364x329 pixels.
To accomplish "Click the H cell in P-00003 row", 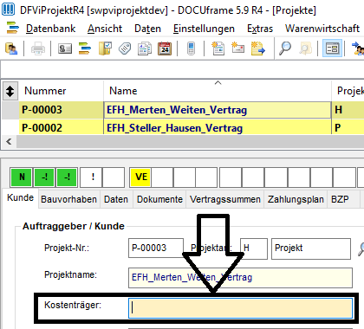I will [348, 110].
